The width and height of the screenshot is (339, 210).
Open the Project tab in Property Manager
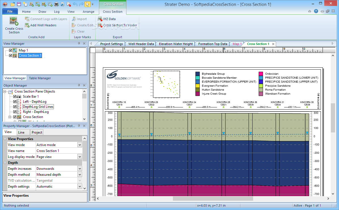[37, 132]
